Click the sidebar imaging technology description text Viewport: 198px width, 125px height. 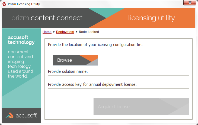[x=21, y=64]
